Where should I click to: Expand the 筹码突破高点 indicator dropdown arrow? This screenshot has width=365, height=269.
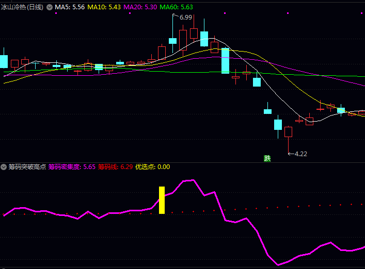pyautogui.click(x=4, y=167)
